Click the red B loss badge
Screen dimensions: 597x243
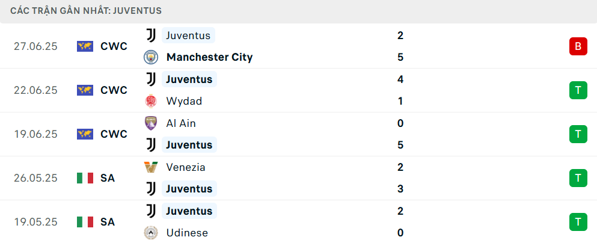click(578, 46)
